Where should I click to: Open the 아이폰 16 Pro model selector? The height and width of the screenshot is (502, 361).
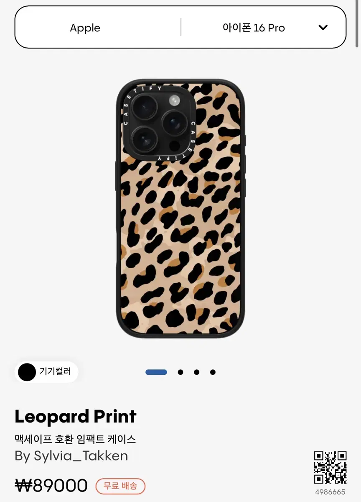[x=254, y=28]
